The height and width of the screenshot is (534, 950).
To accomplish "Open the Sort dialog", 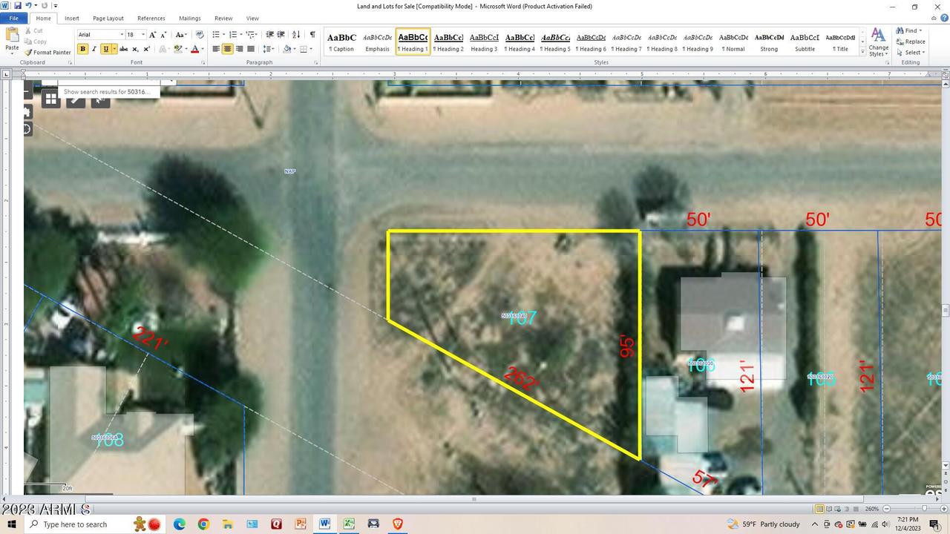I will (x=296, y=34).
